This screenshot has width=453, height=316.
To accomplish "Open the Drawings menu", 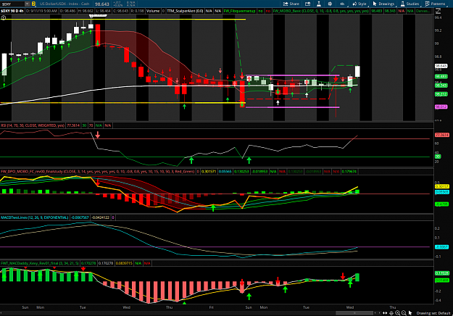I will point(383,4).
